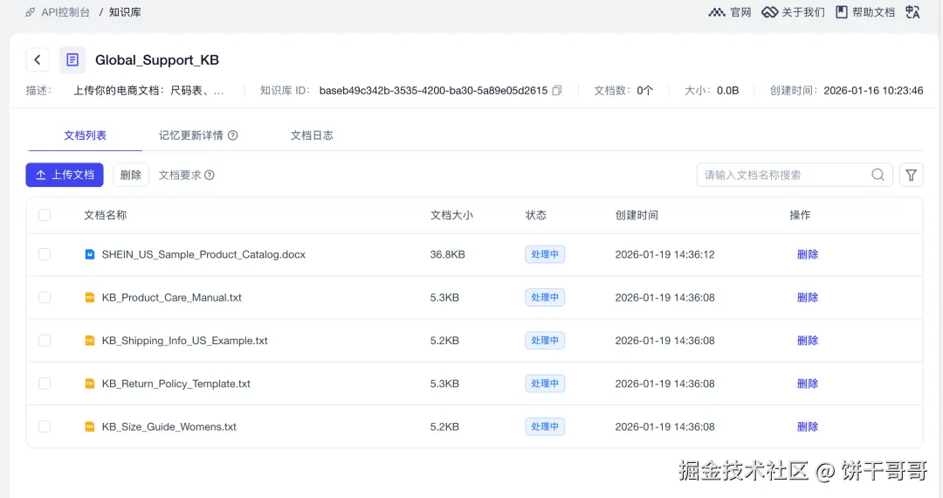943x498 pixels.
Task: Check the box for KB_Shipping_Info_US_Example.txt
Action: pyautogui.click(x=45, y=341)
